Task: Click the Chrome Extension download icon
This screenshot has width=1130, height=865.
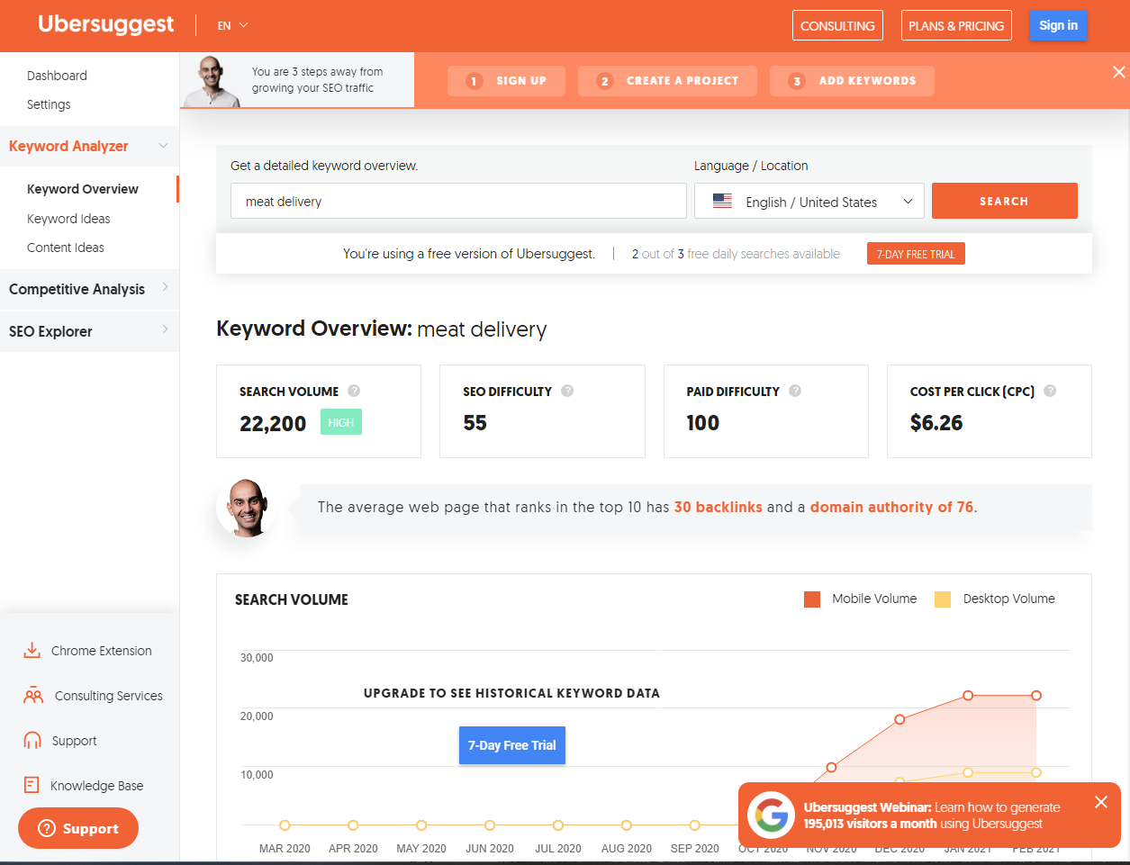Action: (32, 650)
